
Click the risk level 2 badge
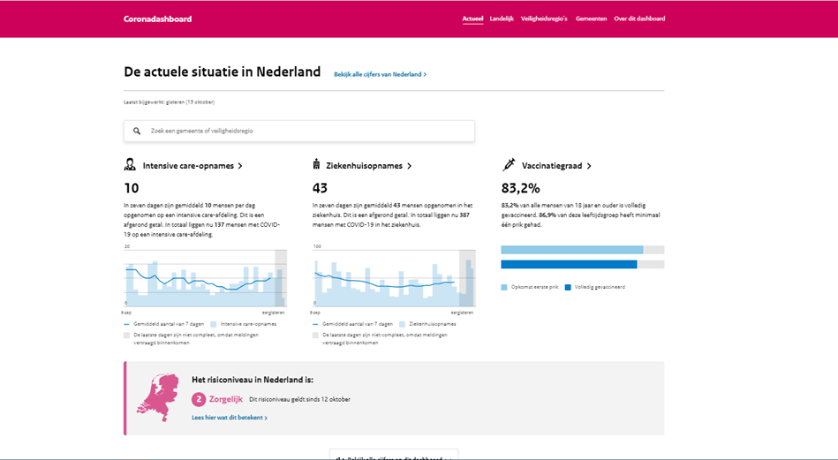[x=199, y=399]
